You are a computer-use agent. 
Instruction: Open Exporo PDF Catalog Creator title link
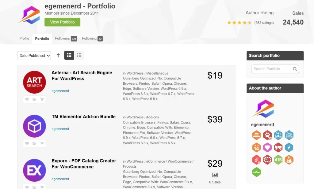[x=84, y=164]
